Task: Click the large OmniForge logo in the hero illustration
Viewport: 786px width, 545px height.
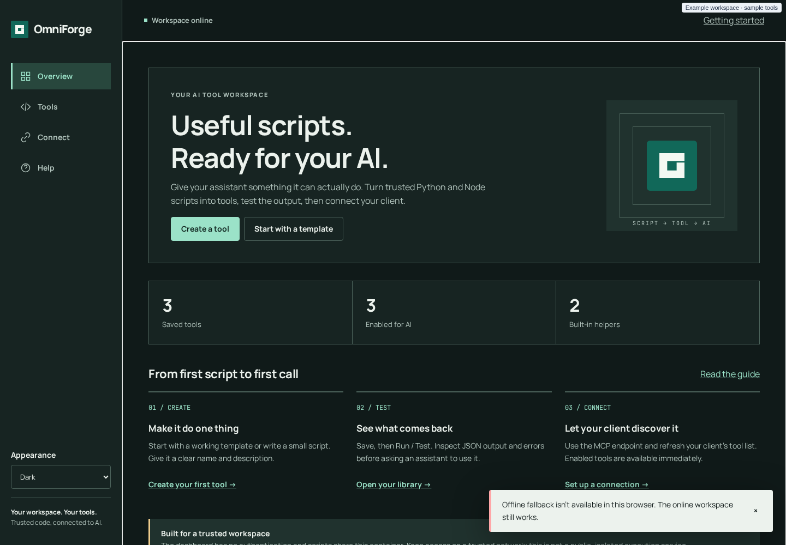Action: click(672, 166)
